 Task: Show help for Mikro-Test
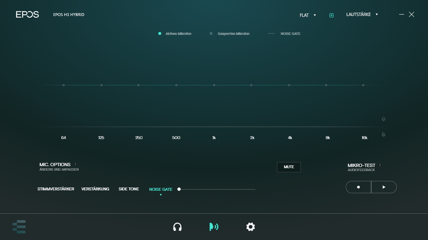[x=380, y=166]
